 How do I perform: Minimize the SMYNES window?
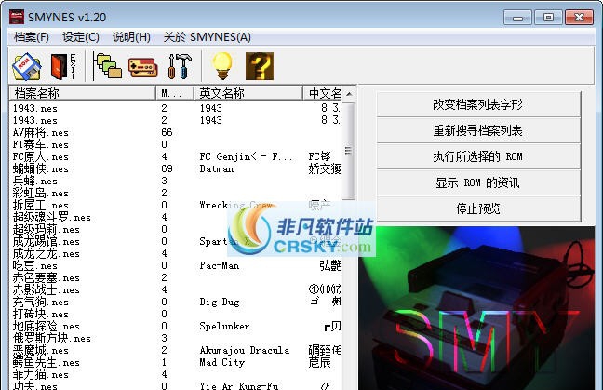(517, 18)
